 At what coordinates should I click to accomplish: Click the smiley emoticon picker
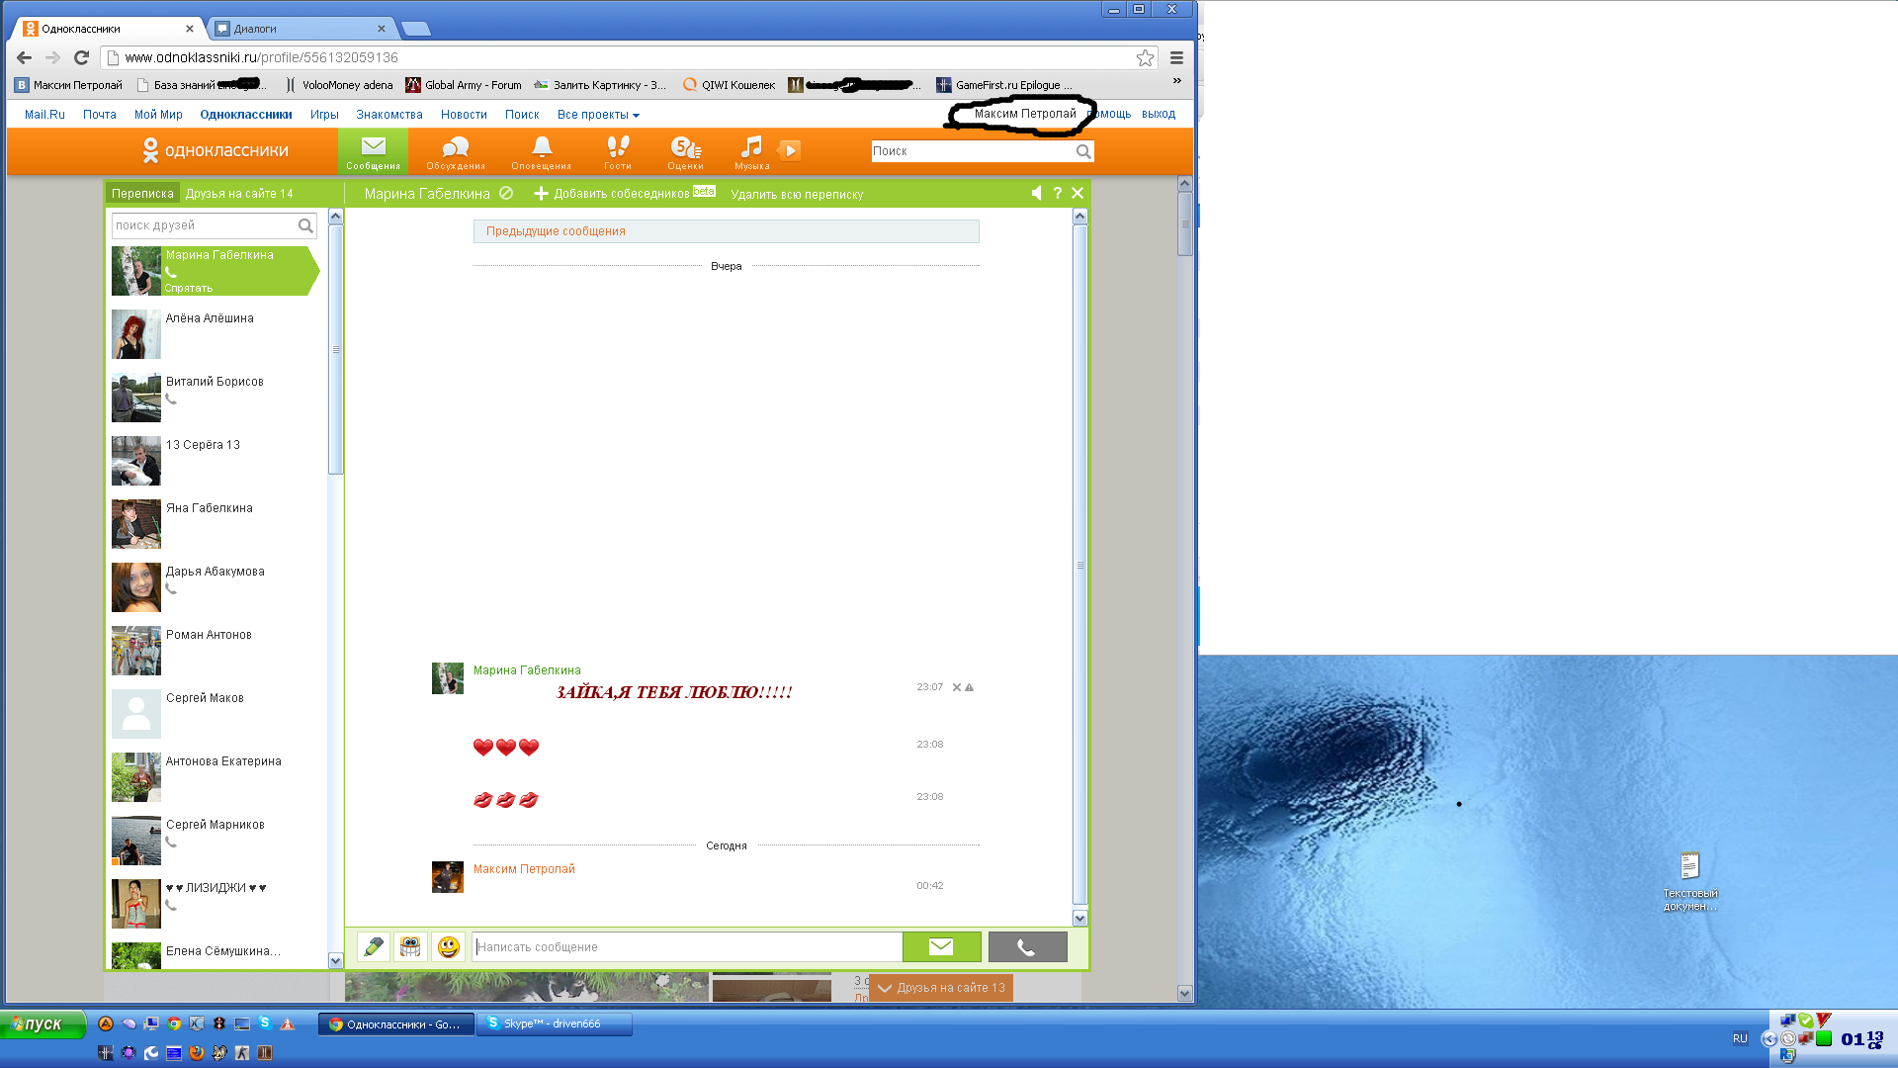(448, 946)
